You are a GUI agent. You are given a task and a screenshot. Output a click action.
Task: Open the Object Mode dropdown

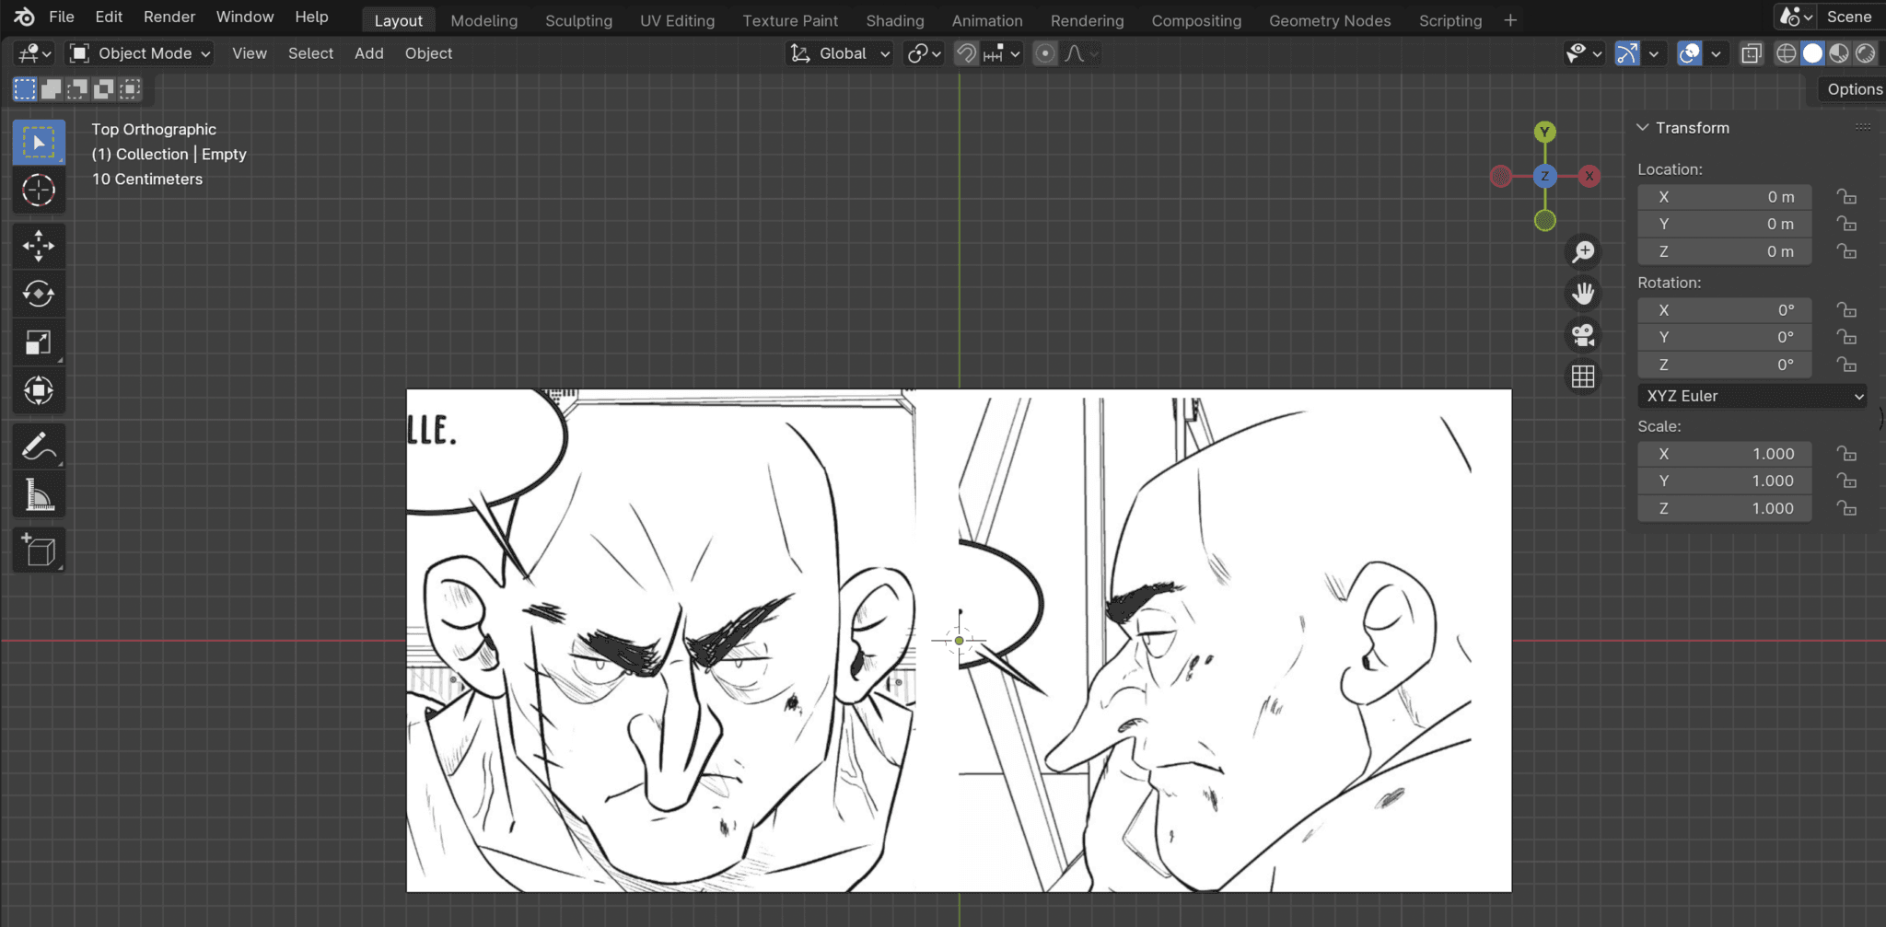[x=141, y=53]
